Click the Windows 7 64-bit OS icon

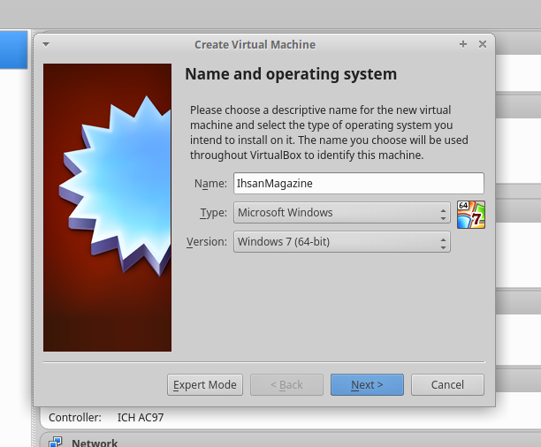(471, 215)
